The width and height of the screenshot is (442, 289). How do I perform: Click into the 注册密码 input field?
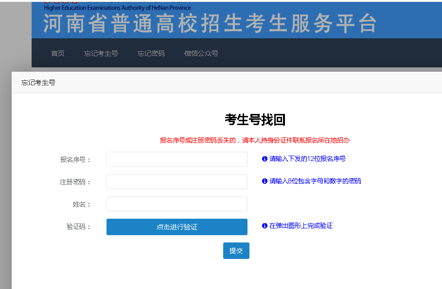[x=177, y=182]
